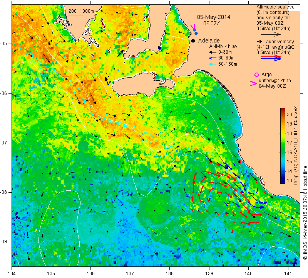Viewport: 308px width, 278px height.
Task: Click latitude axis label -36
Action: 3,93
